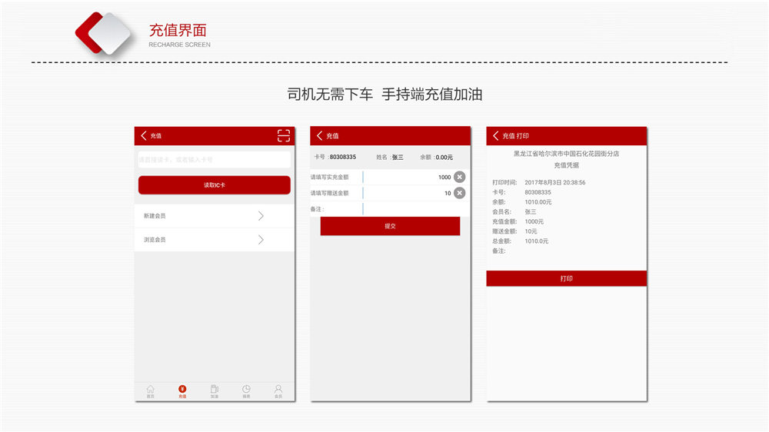Select balance text 0.00元

click(x=444, y=158)
